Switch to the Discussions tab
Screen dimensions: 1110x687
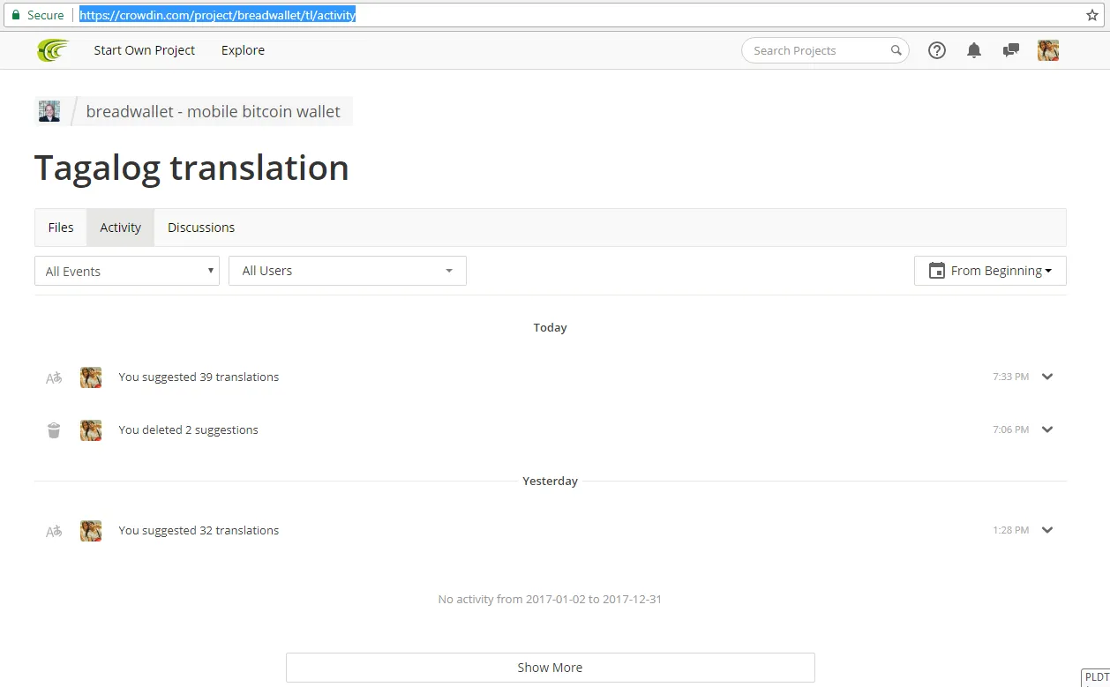tap(201, 228)
